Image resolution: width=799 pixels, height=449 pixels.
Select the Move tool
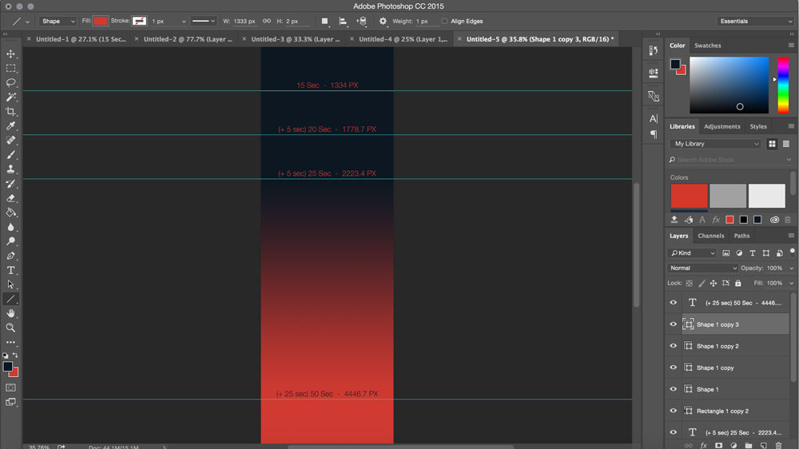click(x=11, y=54)
